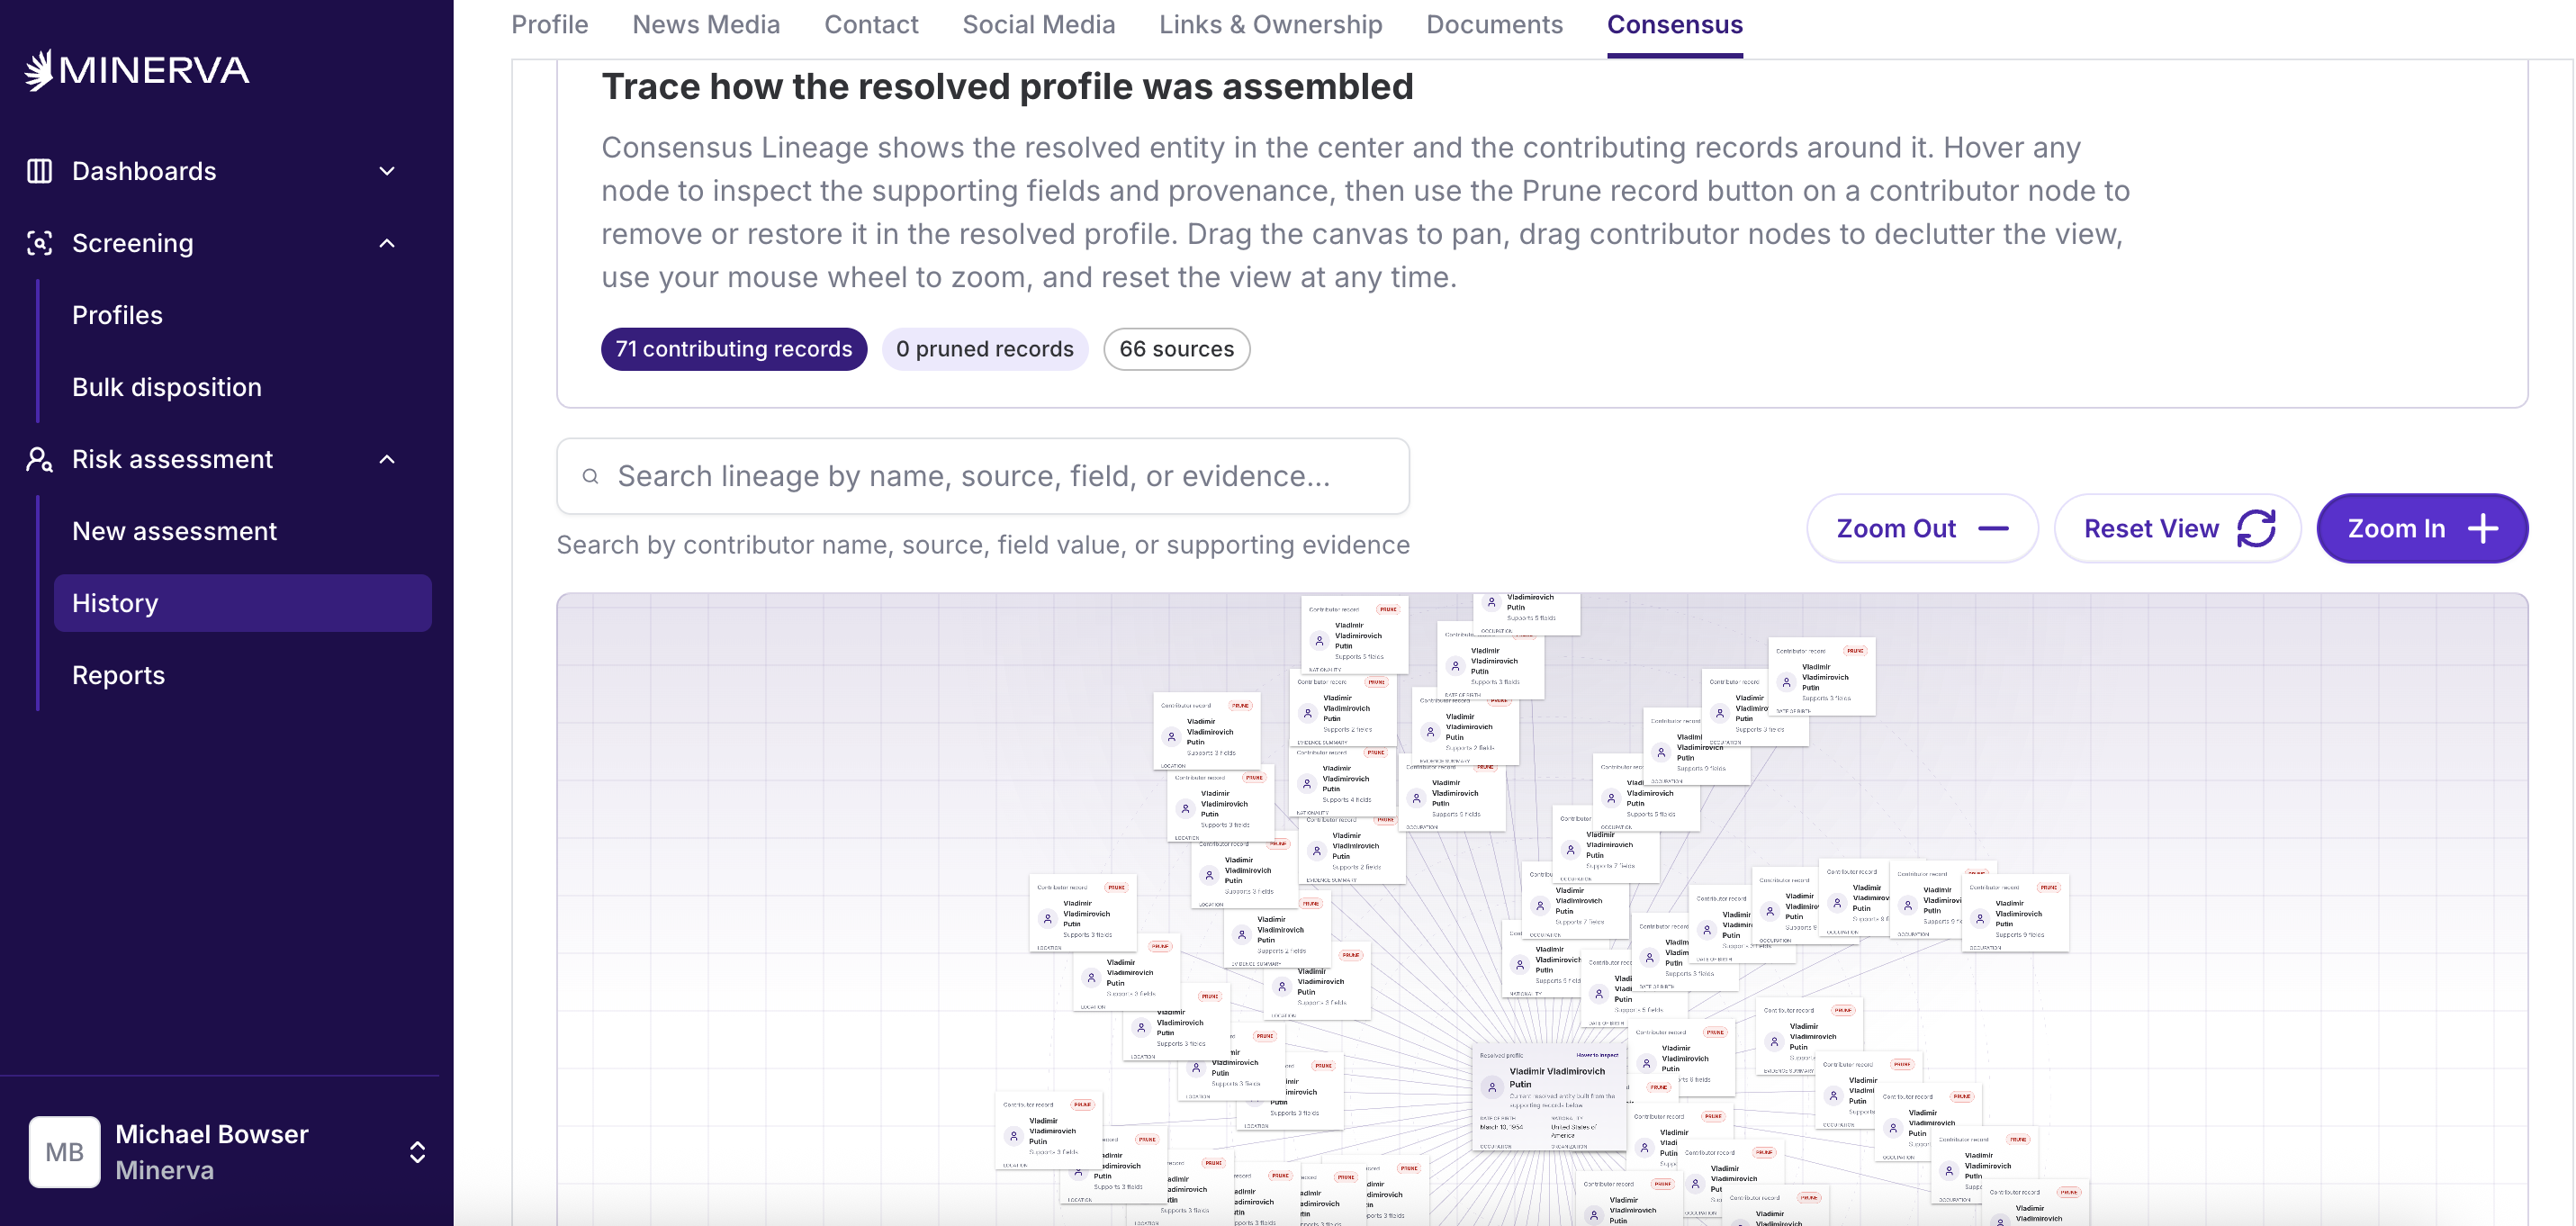Toggle the 71 contributing records filter chip
Viewport: 2576px width, 1226px height.
coord(733,349)
